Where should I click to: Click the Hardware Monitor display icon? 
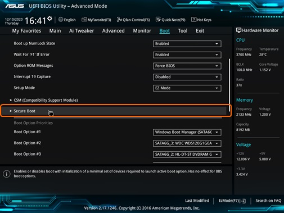coord(238,30)
